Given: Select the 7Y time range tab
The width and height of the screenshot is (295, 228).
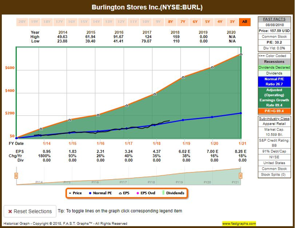Looking at the screenshot, I should pos(183,22).
